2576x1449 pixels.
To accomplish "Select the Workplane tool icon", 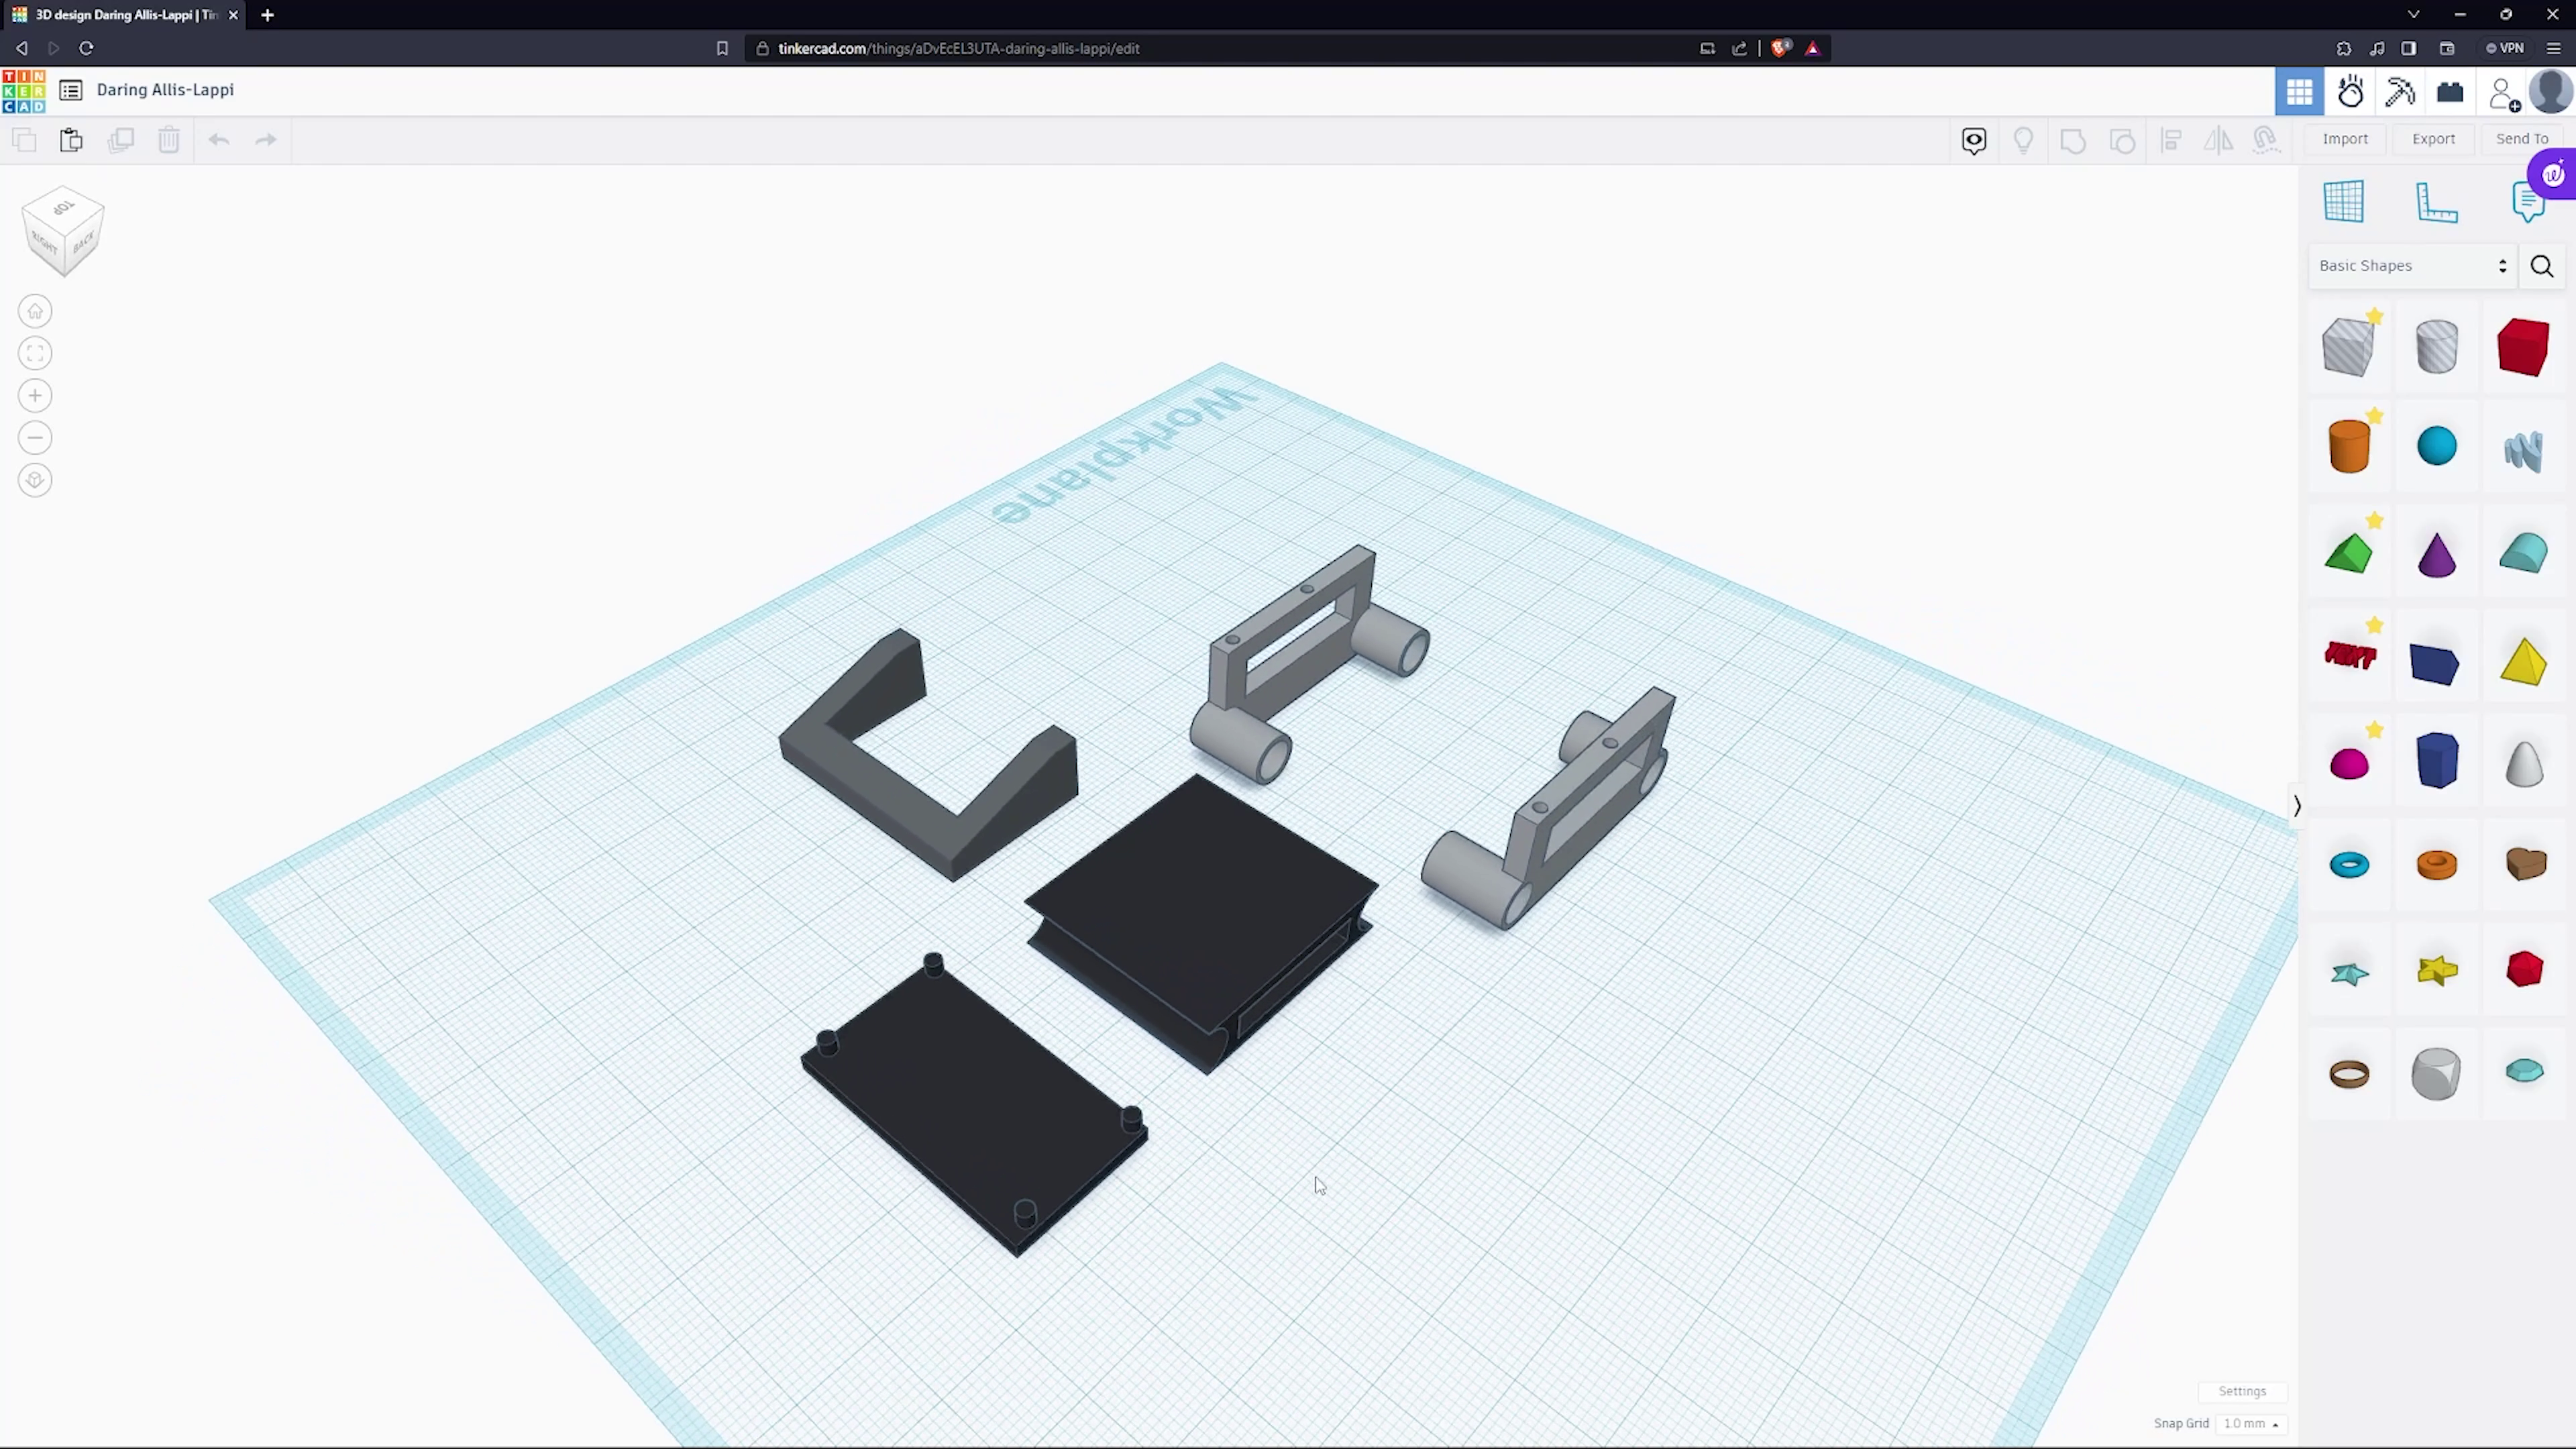I will click(2344, 201).
